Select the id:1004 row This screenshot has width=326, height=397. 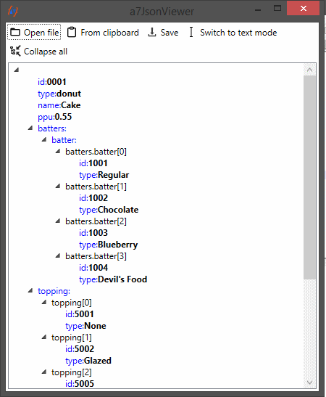click(93, 268)
